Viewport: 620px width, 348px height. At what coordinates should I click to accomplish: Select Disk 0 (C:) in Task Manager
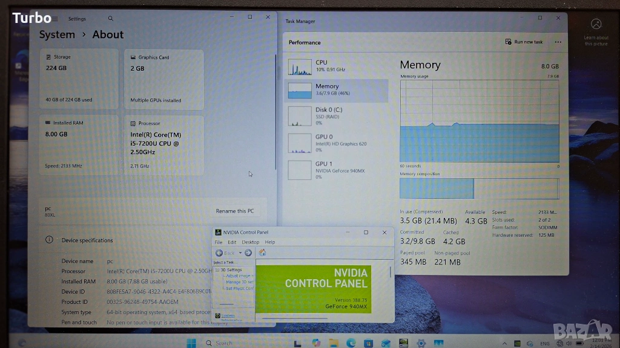click(x=337, y=116)
